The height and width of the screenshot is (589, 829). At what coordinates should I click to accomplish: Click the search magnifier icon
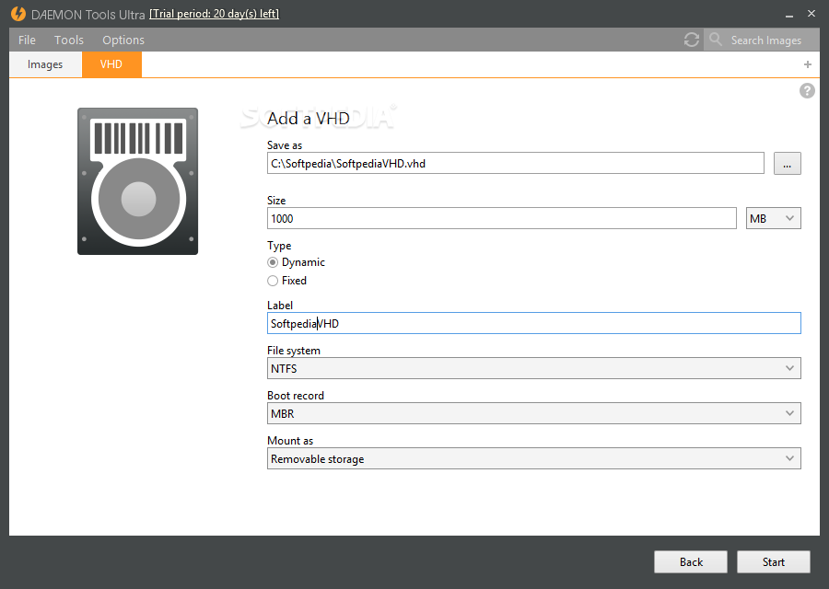point(716,39)
